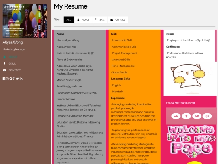The height and width of the screenshot is (164, 218).
Task: Click the Marketing Manager subtitle in sidebar
Action: click(x=14, y=49)
